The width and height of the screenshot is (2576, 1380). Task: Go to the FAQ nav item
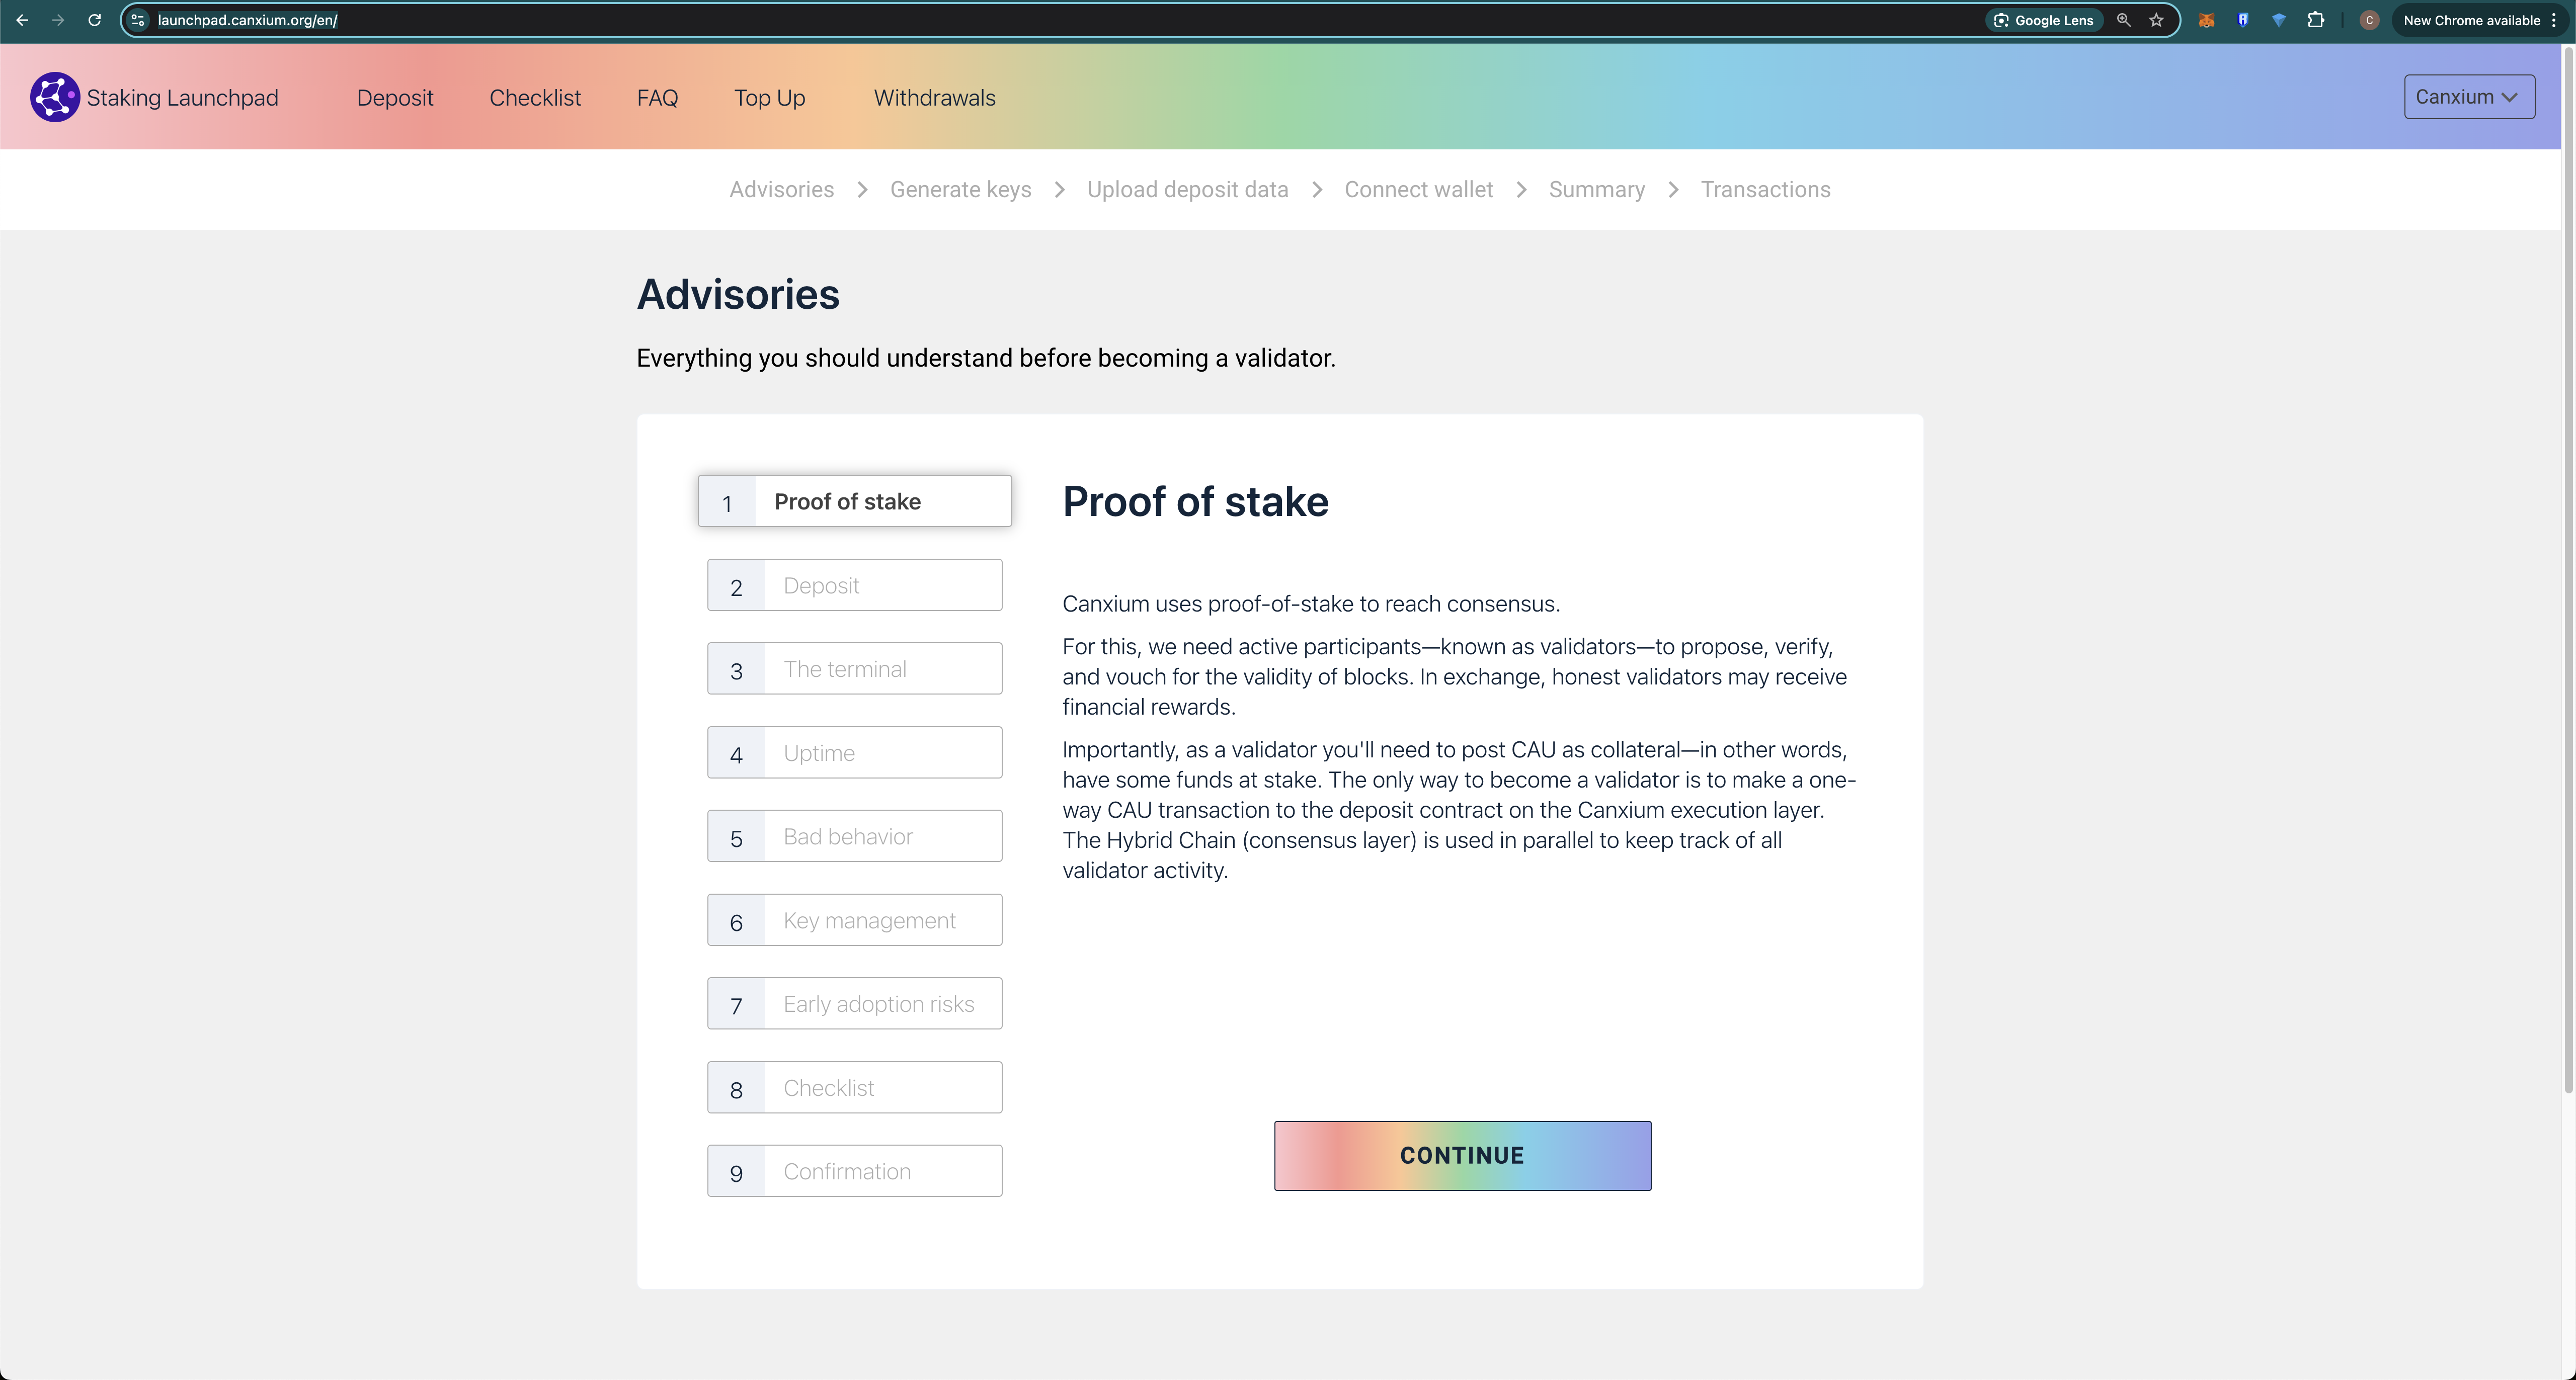(x=657, y=98)
